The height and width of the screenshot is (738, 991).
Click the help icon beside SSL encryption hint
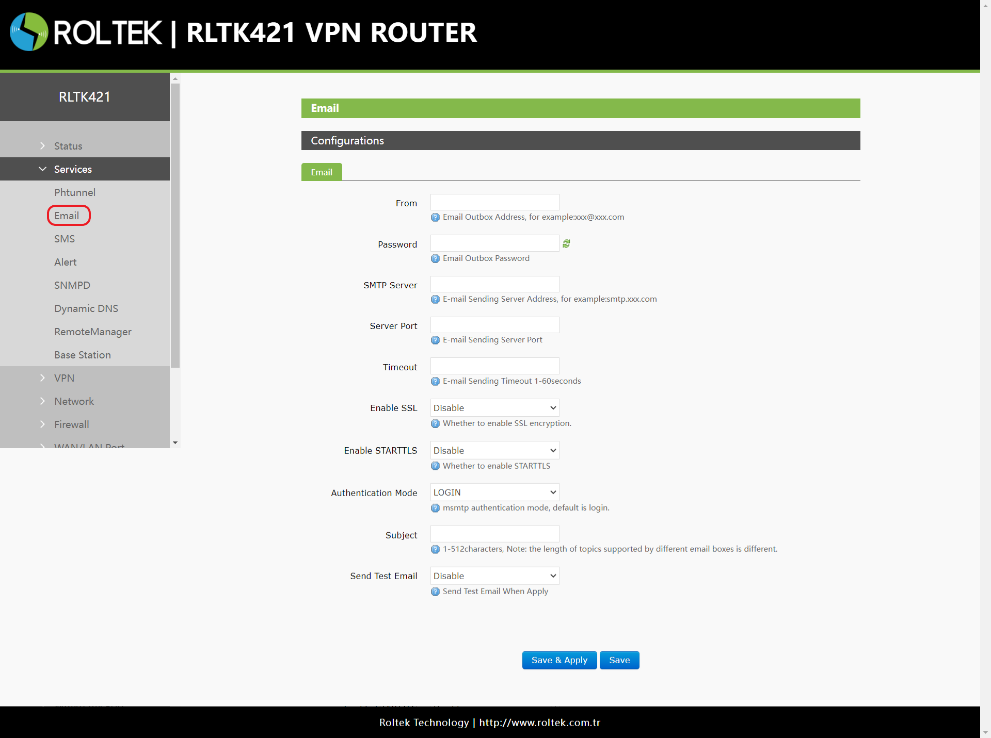pyautogui.click(x=435, y=423)
